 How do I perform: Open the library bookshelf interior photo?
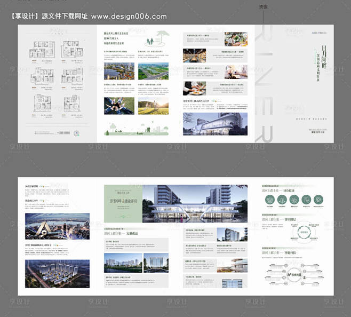point(194,56)
